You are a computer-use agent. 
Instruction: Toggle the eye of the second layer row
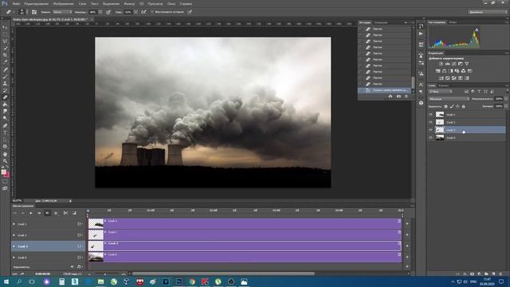(430, 122)
